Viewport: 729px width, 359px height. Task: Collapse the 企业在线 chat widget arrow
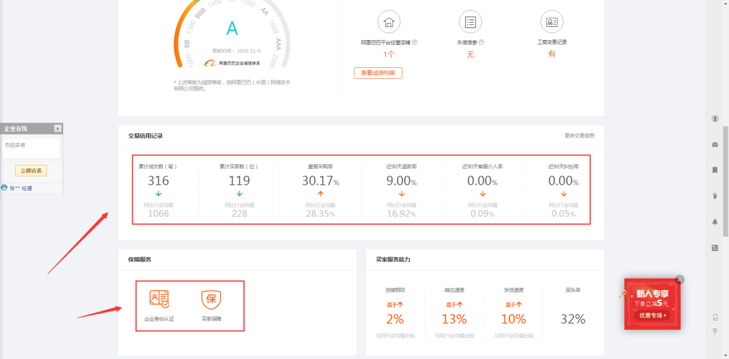click(x=57, y=129)
